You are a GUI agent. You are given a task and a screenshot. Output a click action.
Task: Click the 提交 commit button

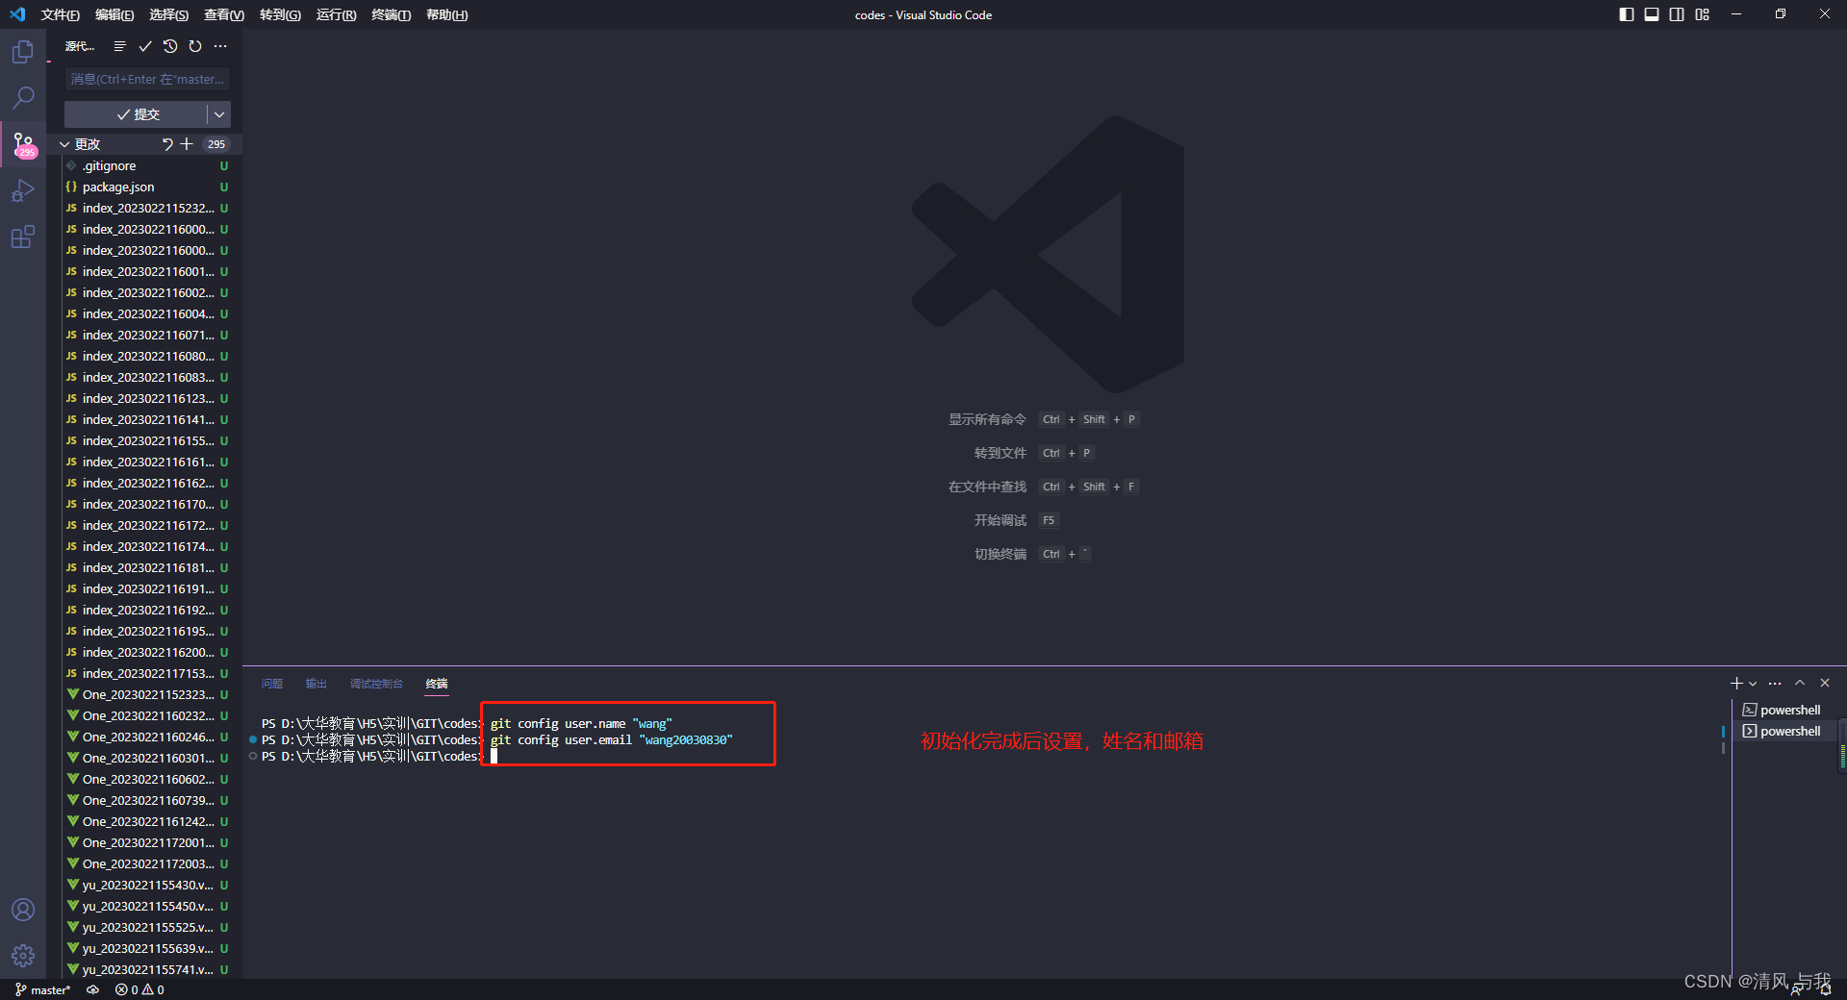click(x=137, y=114)
